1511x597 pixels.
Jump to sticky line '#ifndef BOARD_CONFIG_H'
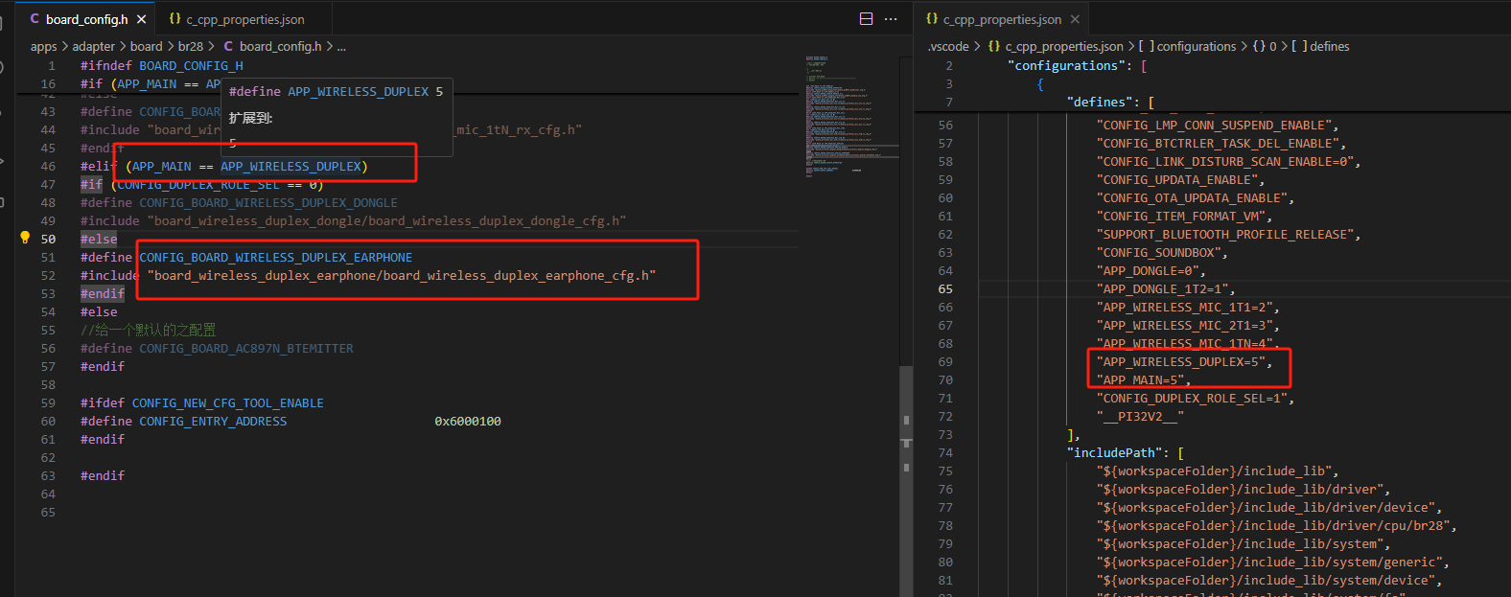161,66
